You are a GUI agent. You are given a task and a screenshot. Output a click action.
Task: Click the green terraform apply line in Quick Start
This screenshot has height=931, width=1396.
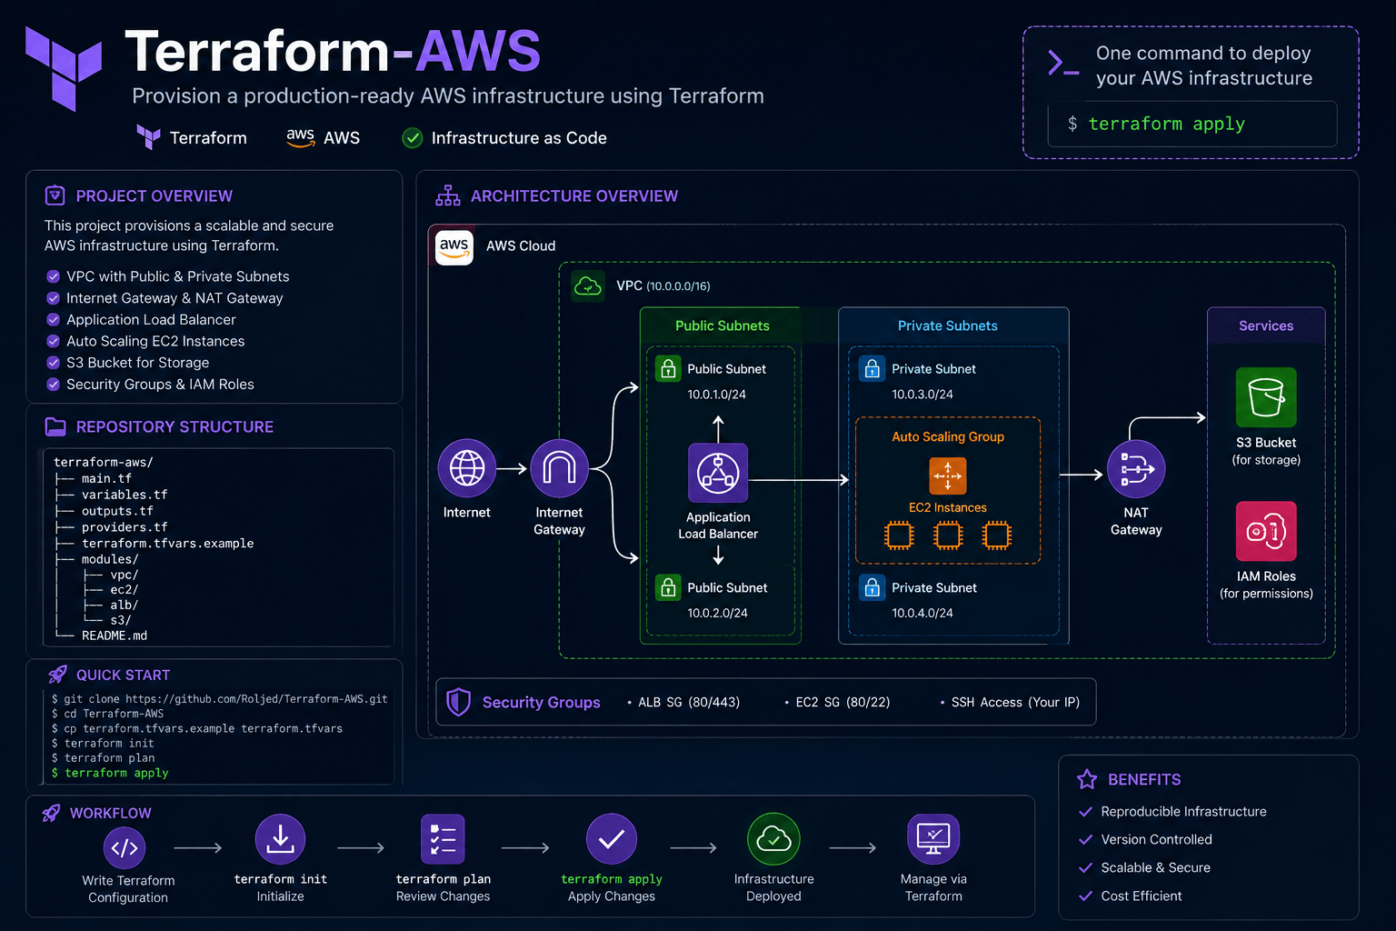point(110,773)
